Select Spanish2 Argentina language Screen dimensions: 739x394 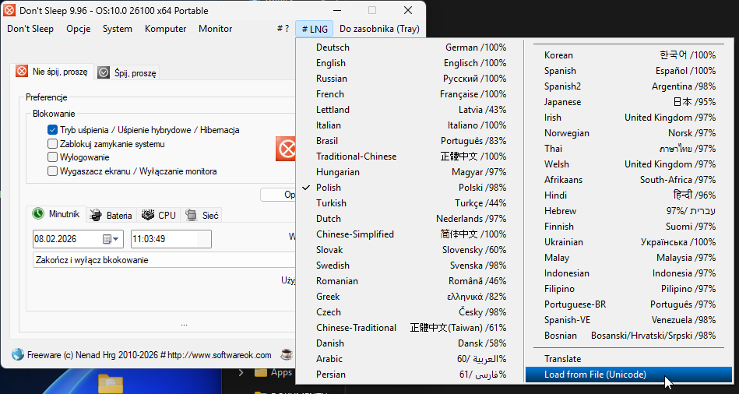pos(629,86)
